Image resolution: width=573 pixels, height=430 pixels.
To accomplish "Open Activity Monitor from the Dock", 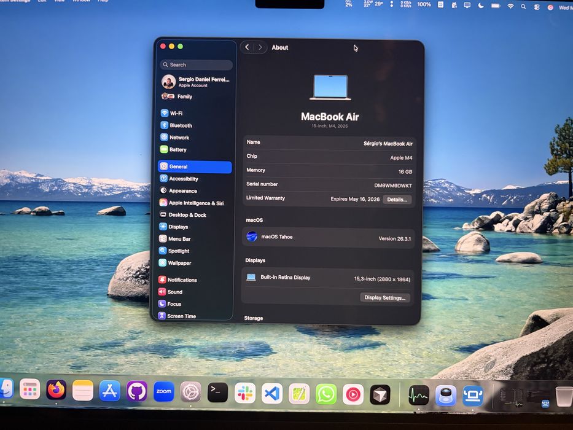I will [x=419, y=395].
